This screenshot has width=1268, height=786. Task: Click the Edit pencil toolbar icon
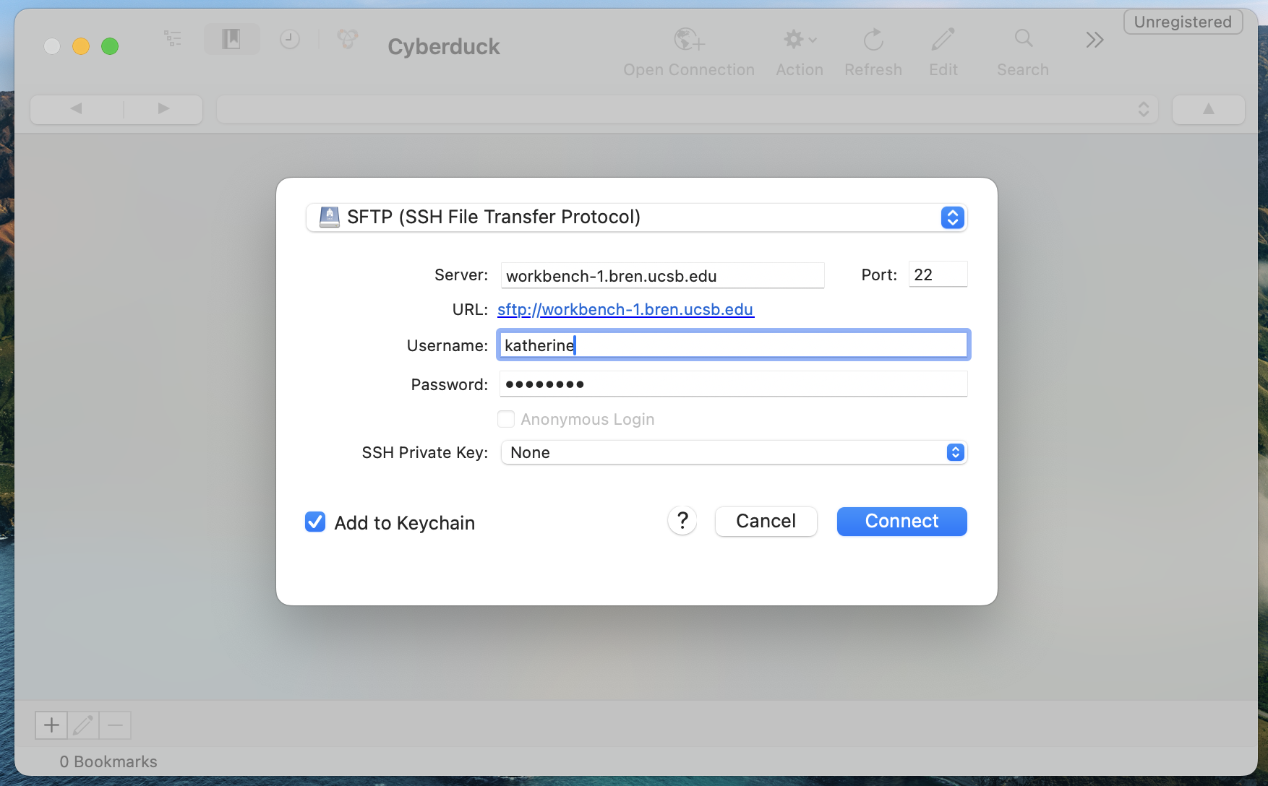point(943,40)
